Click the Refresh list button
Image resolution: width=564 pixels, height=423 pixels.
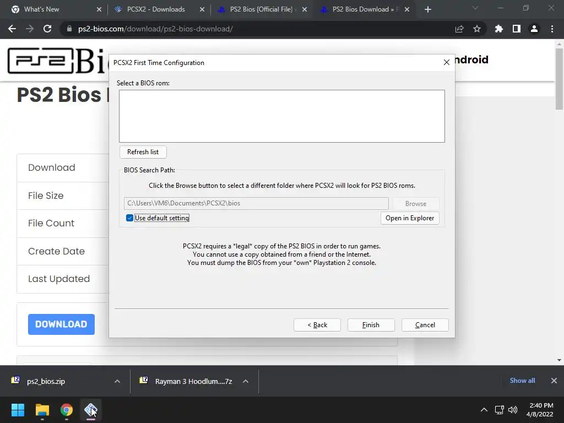click(x=143, y=152)
